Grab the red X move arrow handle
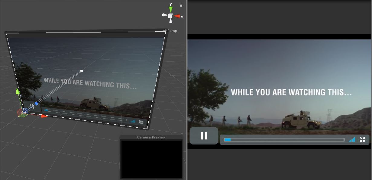Viewport: 372px width, 180px height. [44, 116]
